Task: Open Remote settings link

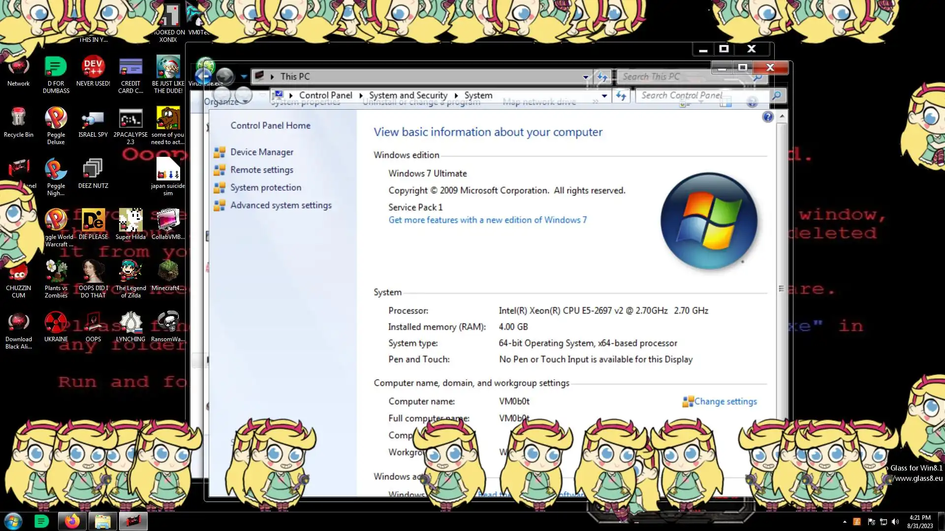Action: [x=261, y=170]
